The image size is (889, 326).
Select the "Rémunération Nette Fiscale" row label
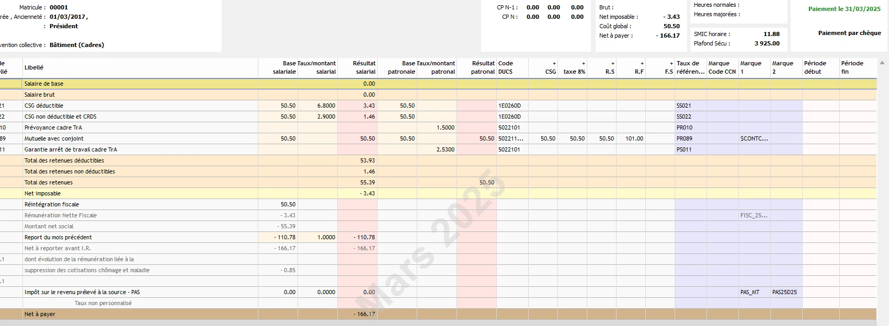click(61, 215)
